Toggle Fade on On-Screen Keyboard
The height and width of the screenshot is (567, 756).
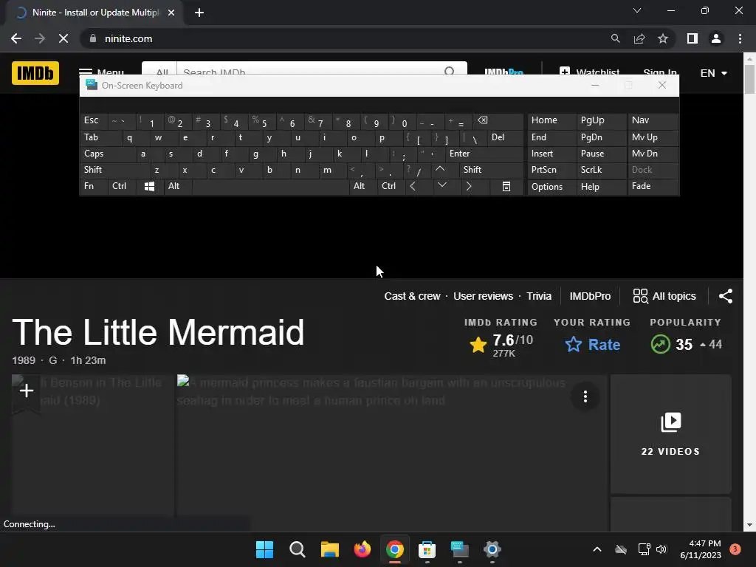[x=653, y=186]
